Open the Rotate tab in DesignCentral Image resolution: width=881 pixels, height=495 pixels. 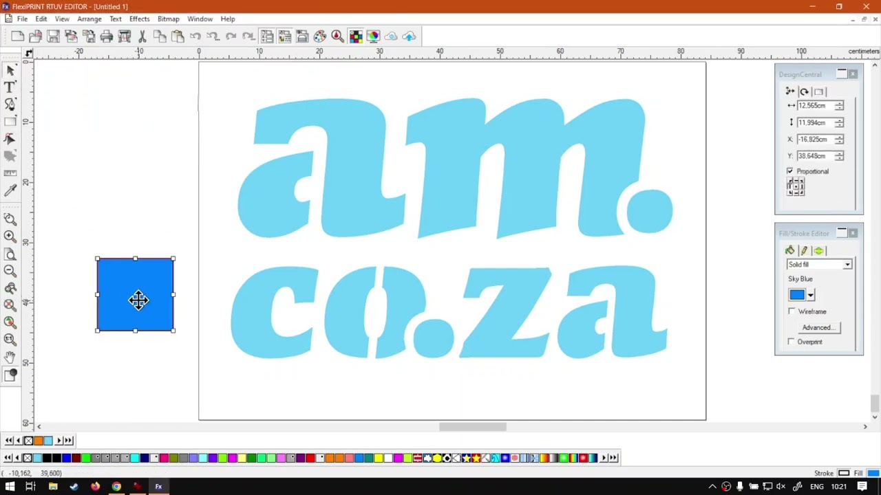pos(804,91)
